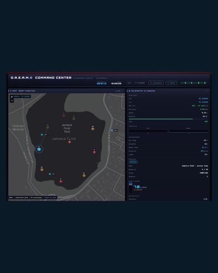Image resolution: width=218 pixels, height=273 pixels.
Task: Open the Planner view in header
Action: click(x=140, y=83)
